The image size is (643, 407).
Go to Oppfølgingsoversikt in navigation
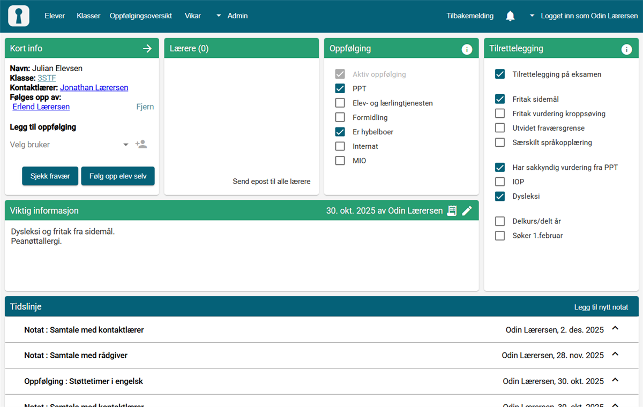(140, 16)
